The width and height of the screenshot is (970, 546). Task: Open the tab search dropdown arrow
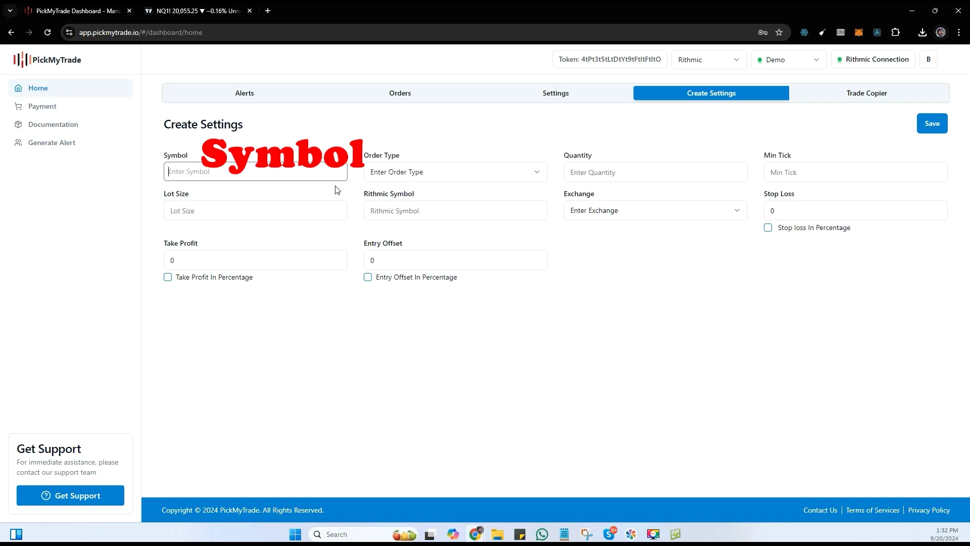(10, 11)
